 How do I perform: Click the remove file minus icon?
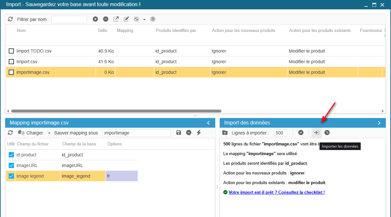[x=106, y=19]
